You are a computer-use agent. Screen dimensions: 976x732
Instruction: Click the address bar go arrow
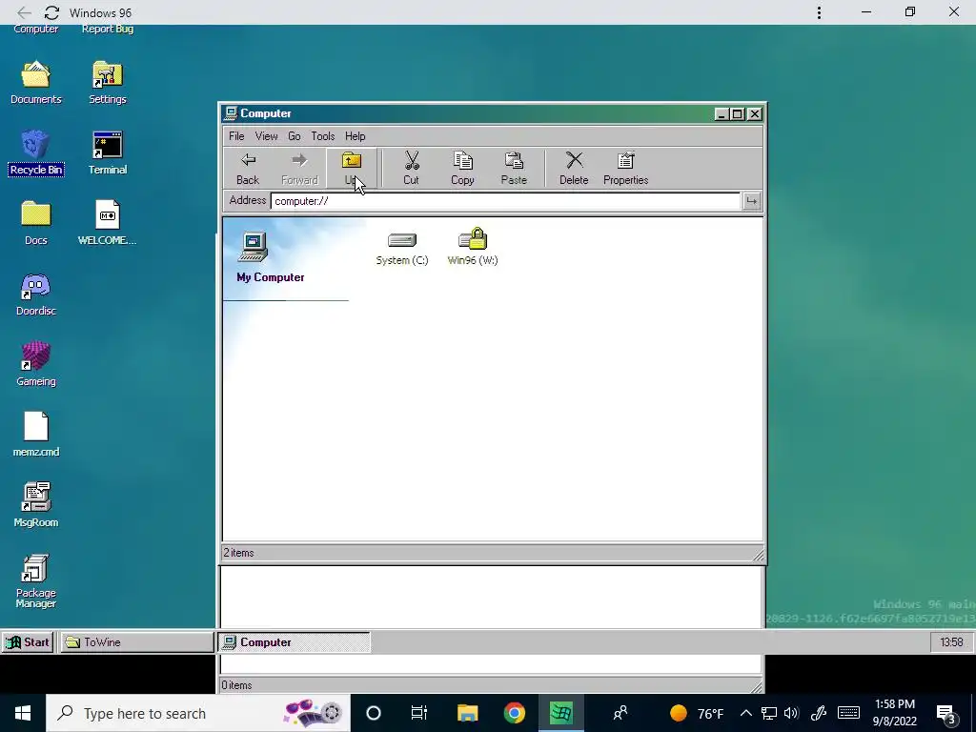pos(751,201)
